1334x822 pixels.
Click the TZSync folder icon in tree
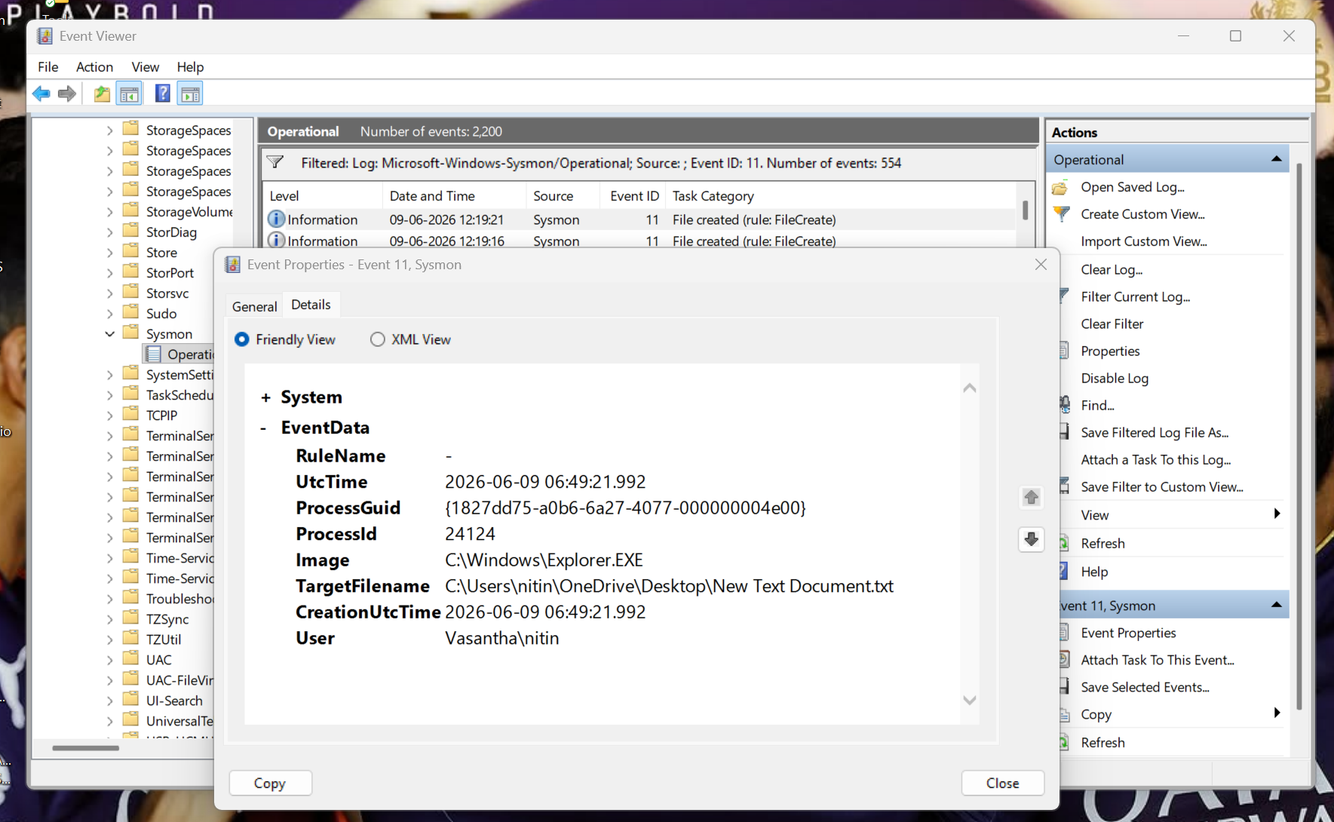coord(131,618)
